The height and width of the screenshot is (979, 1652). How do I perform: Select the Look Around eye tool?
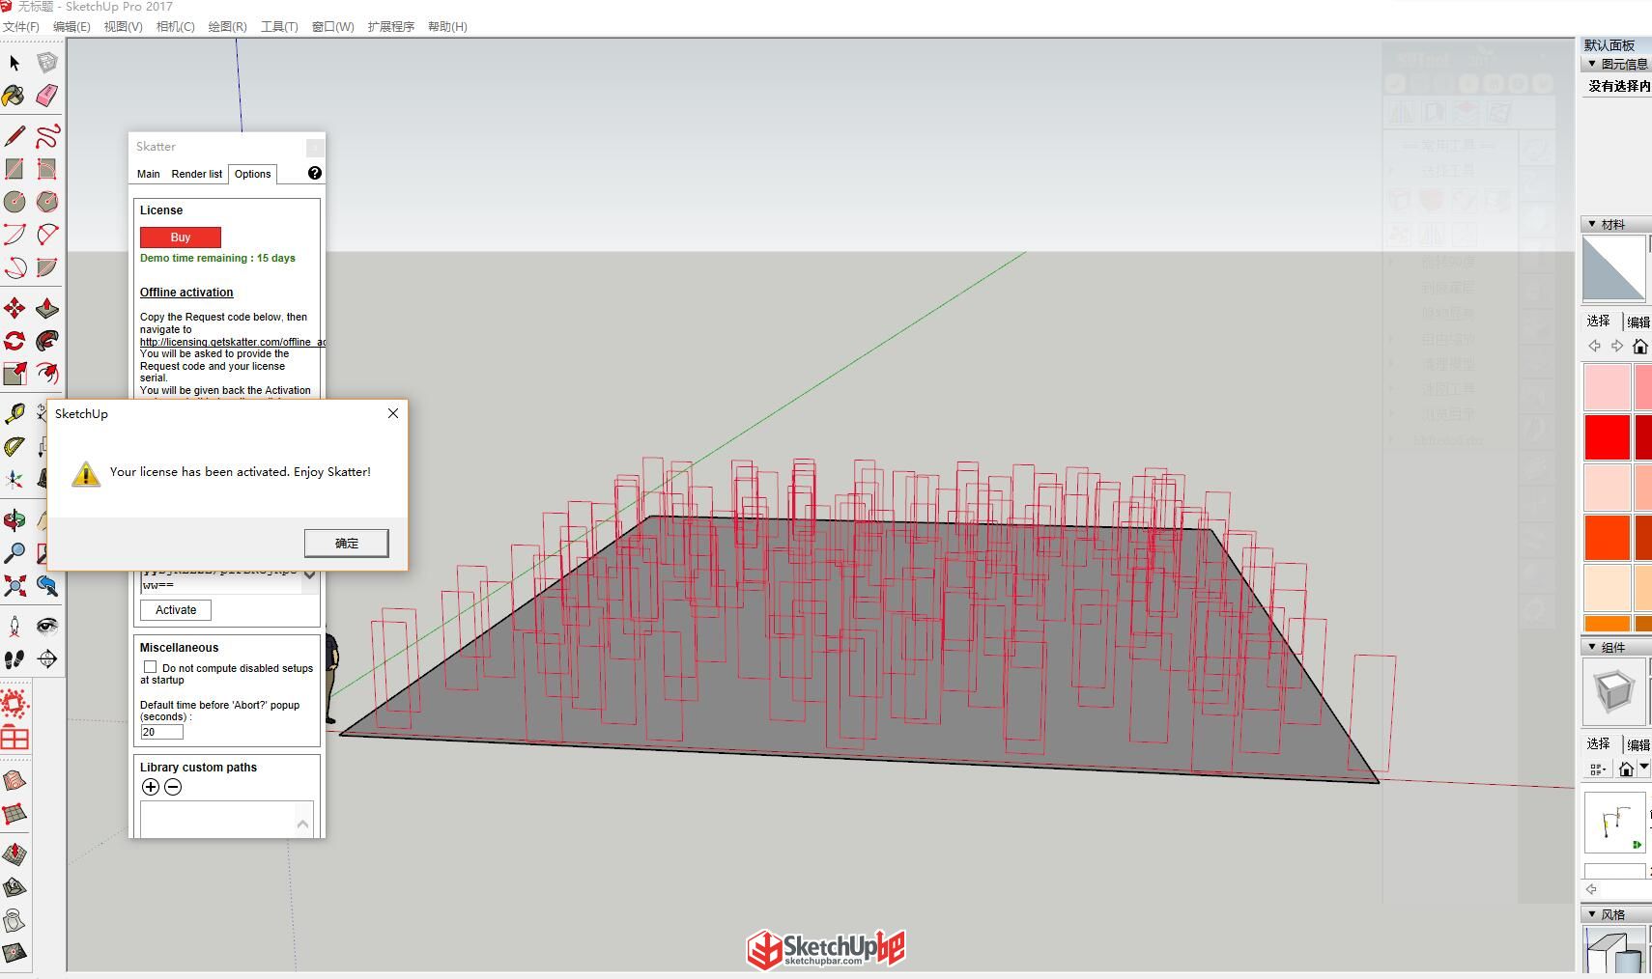47,627
